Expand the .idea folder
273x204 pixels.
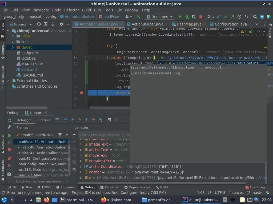pyautogui.click(x=13, y=36)
